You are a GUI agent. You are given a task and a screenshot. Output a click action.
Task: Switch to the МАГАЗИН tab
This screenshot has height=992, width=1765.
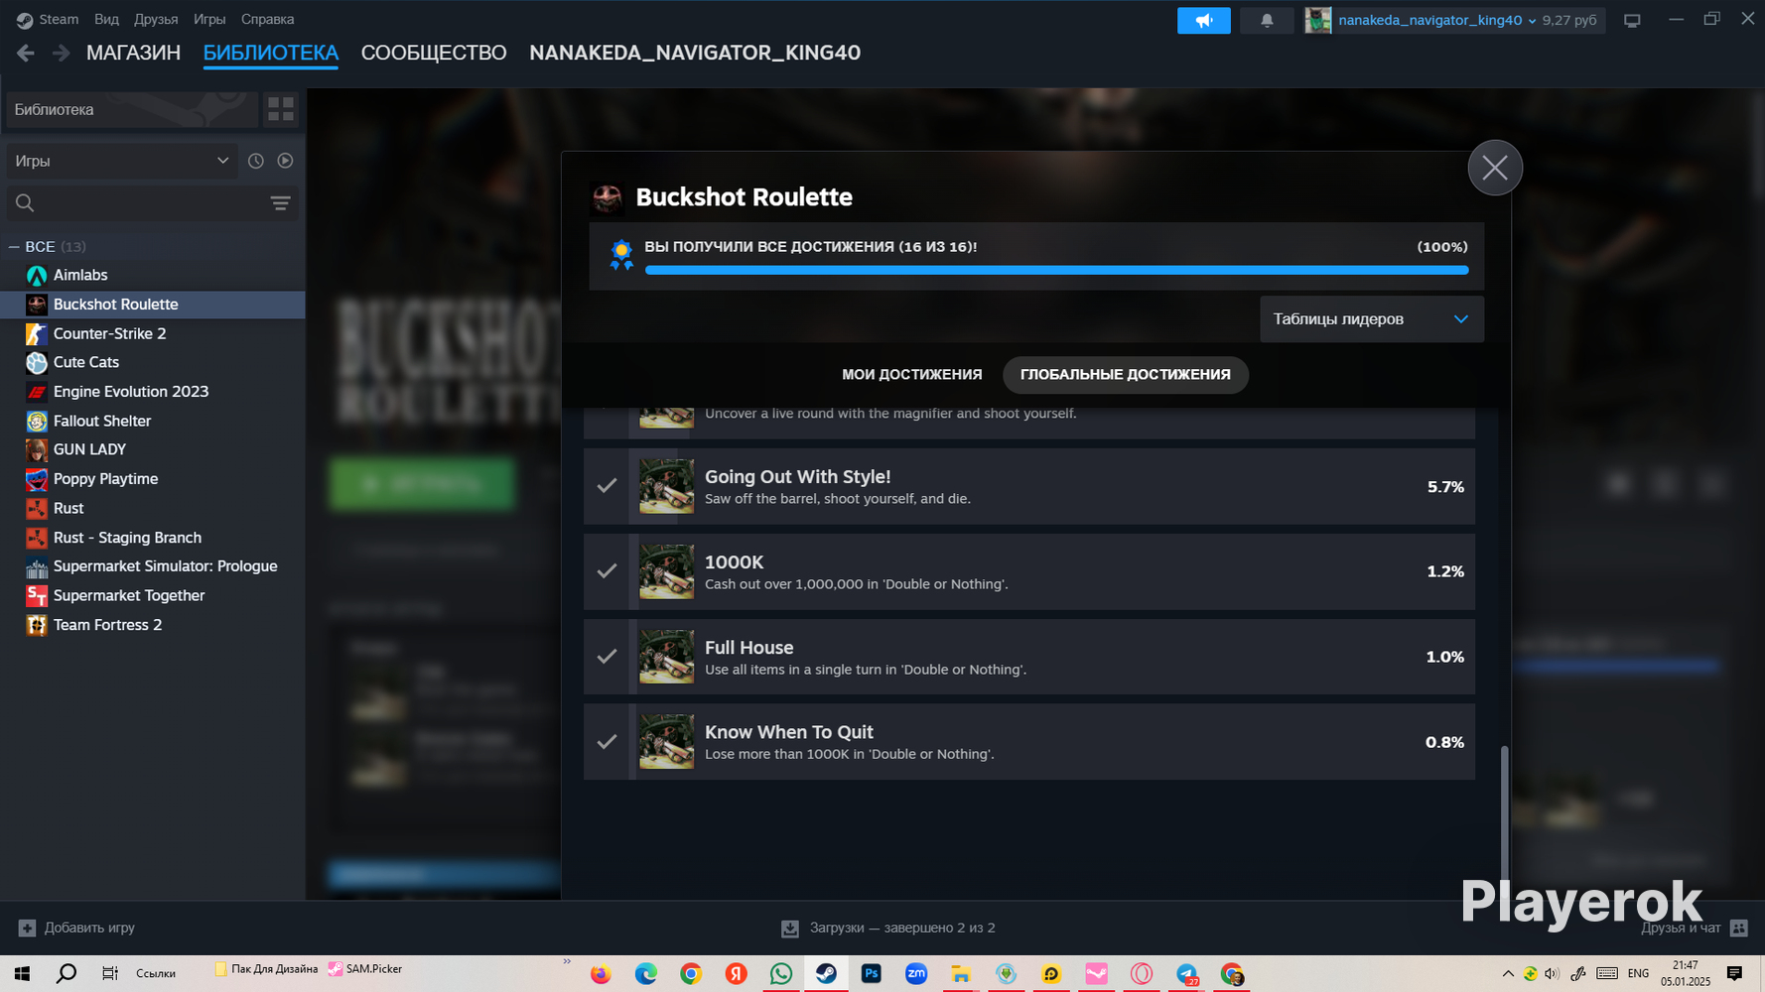[x=133, y=53]
